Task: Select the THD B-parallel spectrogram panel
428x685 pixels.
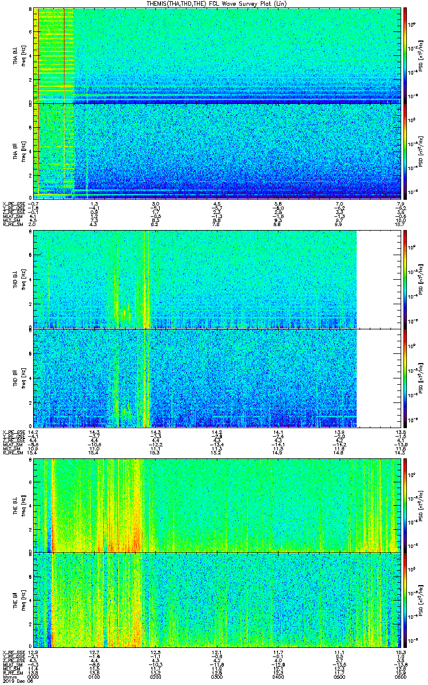Action: tap(217, 377)
